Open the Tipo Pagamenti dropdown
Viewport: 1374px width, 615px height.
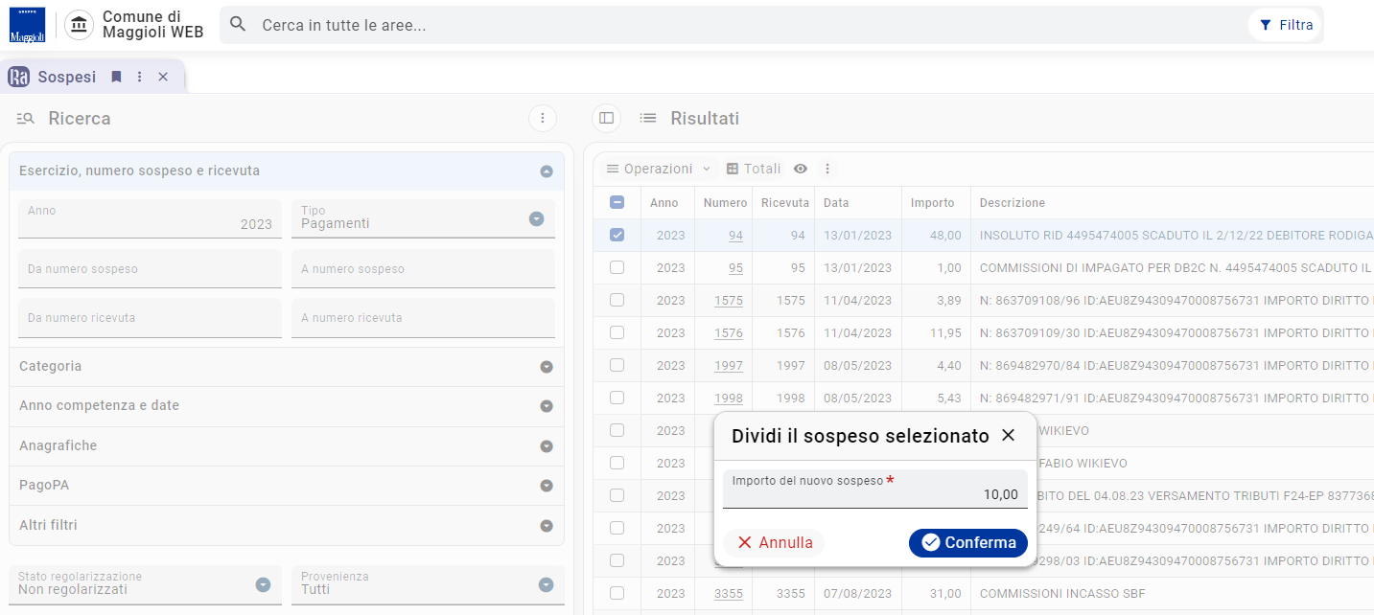(423, 218)
